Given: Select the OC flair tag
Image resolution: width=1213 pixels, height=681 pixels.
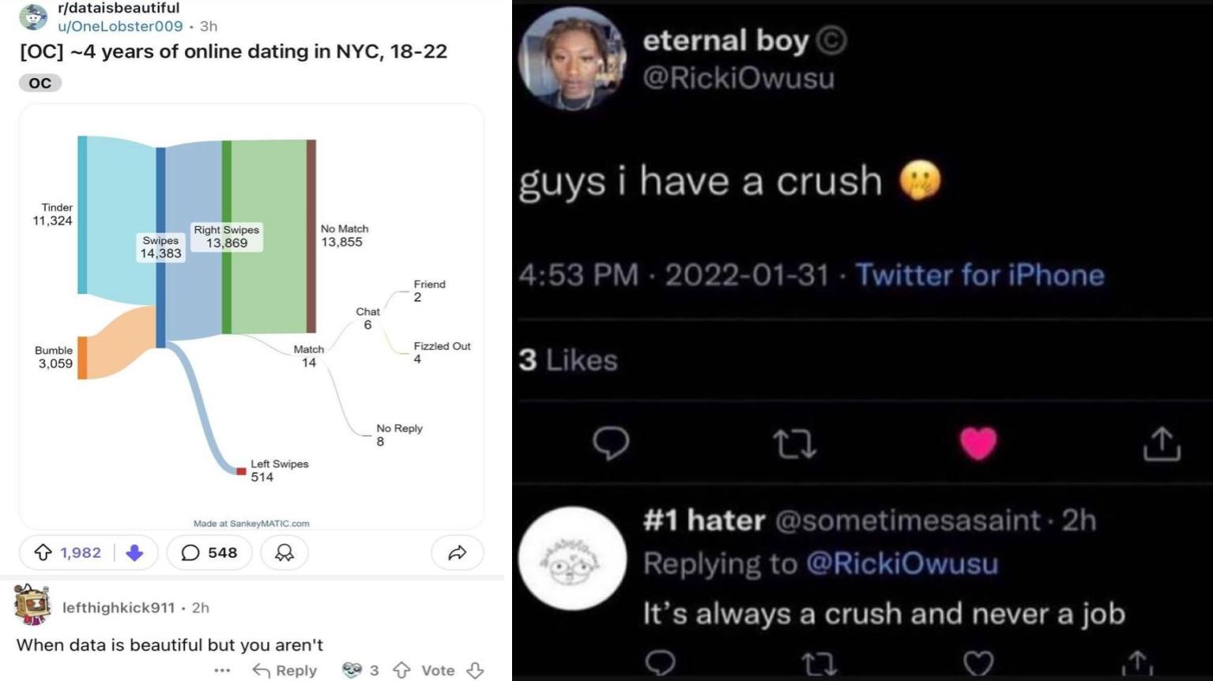Looking at the screenshot, I should point(40,81).
